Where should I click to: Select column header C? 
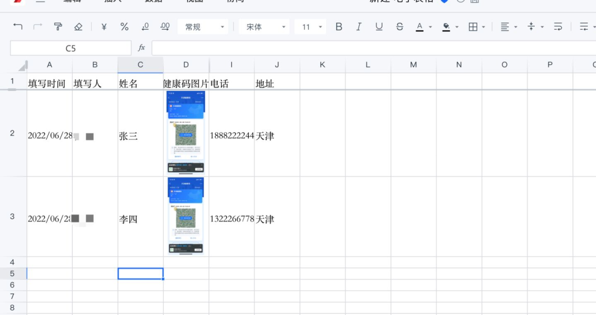141,65
